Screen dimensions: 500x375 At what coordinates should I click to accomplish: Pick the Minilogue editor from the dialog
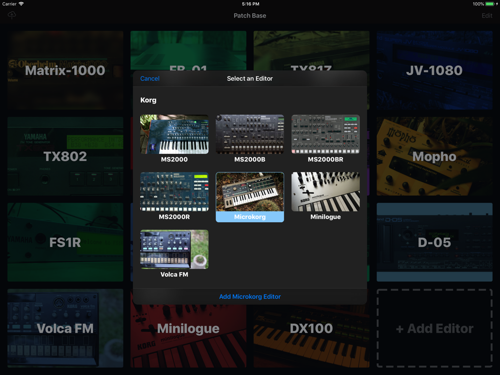325,190
